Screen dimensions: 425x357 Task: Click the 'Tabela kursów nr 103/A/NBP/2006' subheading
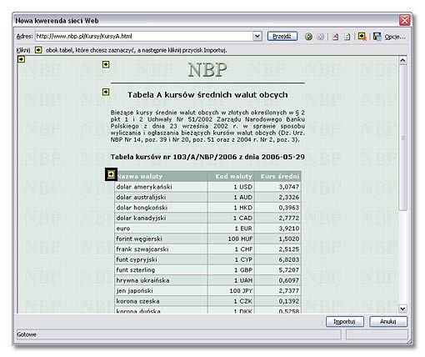pyautogui.click(x=207, y=157)
